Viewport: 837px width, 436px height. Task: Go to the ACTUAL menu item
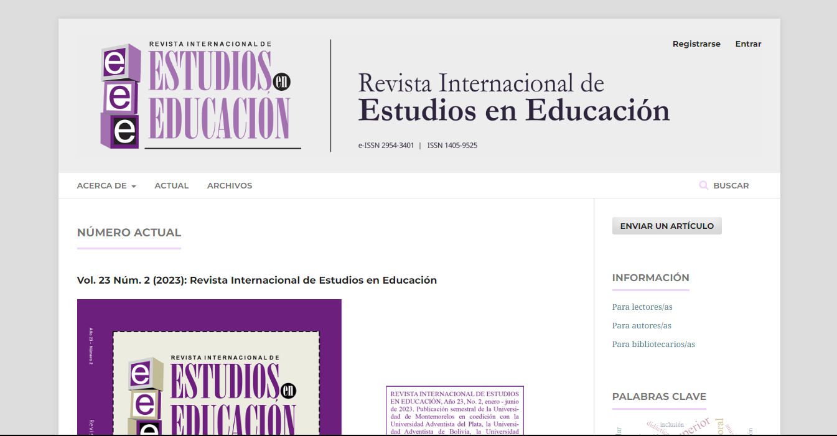(x=171, y=185)
